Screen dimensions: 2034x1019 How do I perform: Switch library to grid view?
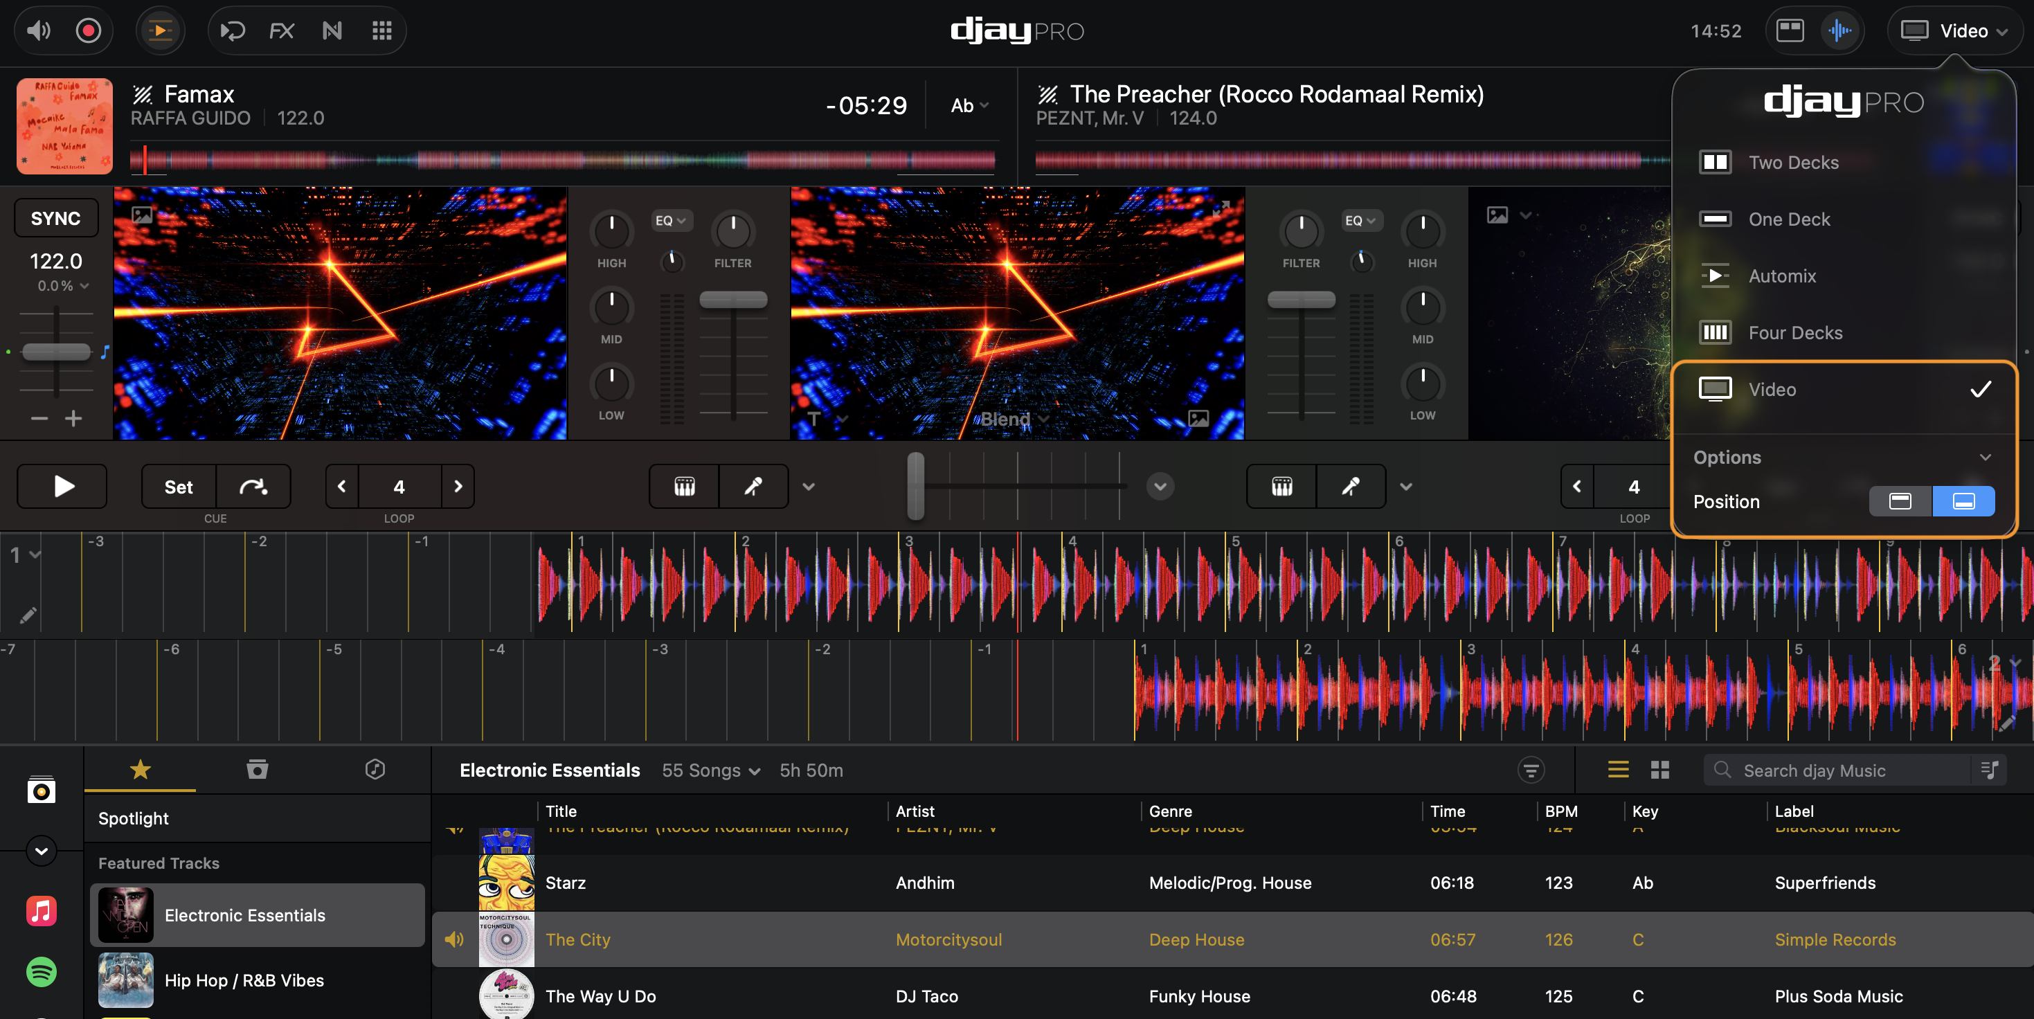click(1661, 770)
